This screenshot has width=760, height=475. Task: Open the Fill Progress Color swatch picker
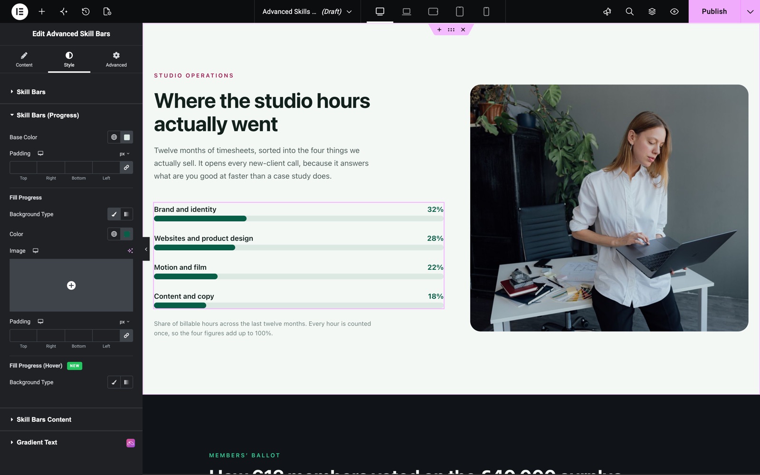[x=127, y=234]
